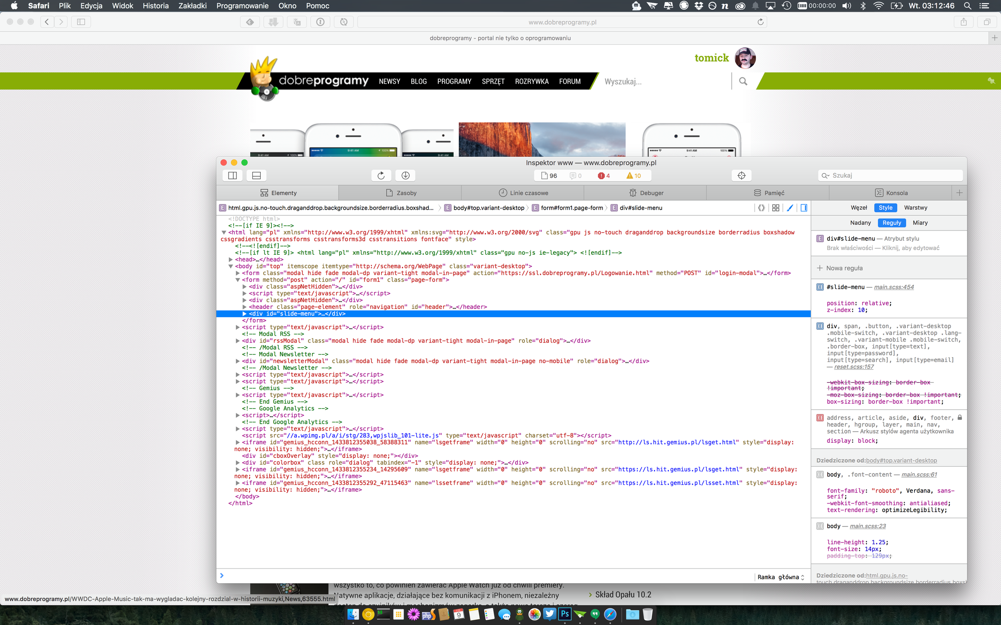Image resolution: width=1001 pixels, height=625 pixels.
Task: Click the element picker crosshair icon
Action: 741,175
